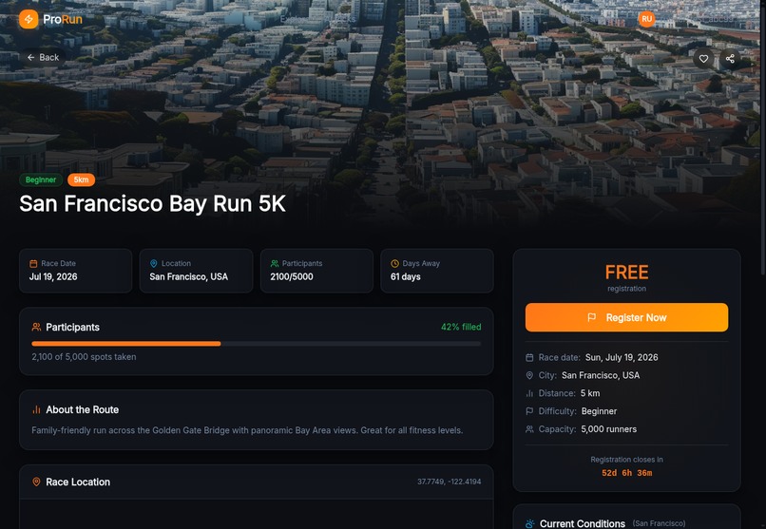The height and width of the screenshot is (529, 766).
Task: Click the flag icon beside Difficulty
Action: (x=529, y=411)
